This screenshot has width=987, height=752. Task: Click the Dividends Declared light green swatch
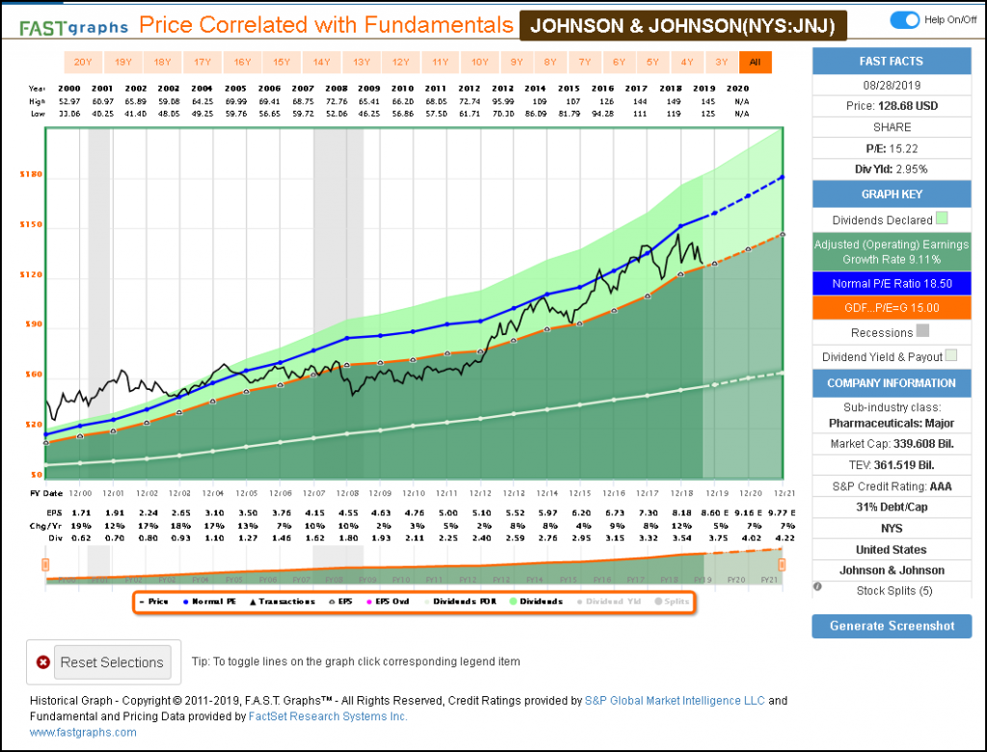point(942,220)
